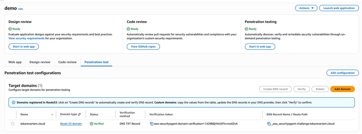Viewport: 362px width, 134px height.
Task: Open the Actions dropdown menu
Action: coord(306,8)
